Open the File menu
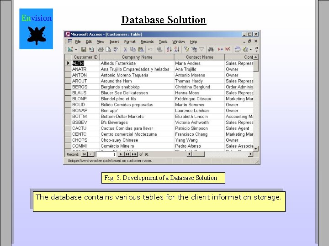The width and height of the screenshot is (329, 246). pyautogui.click(x=78, y=41)
